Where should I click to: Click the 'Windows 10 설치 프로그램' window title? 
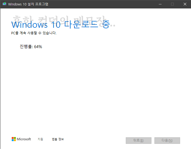point(28,4)
